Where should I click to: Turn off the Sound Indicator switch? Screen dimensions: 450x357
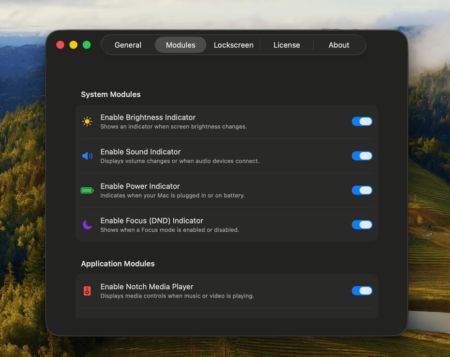[x=362, y=156]
